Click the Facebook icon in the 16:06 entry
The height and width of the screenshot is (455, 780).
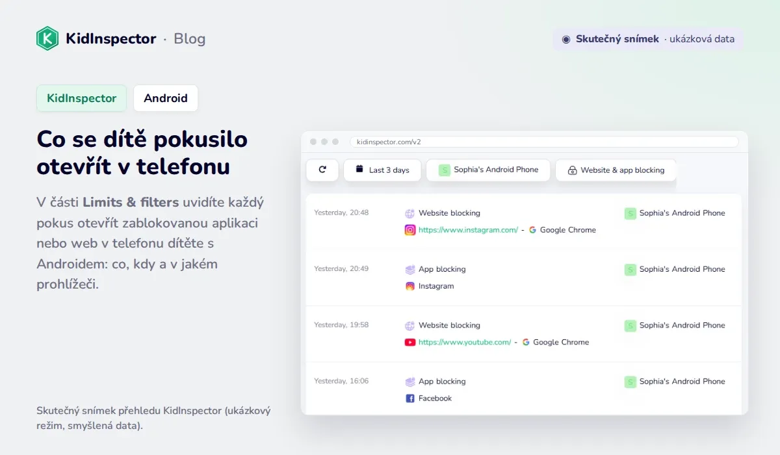[x=410, y=398]
